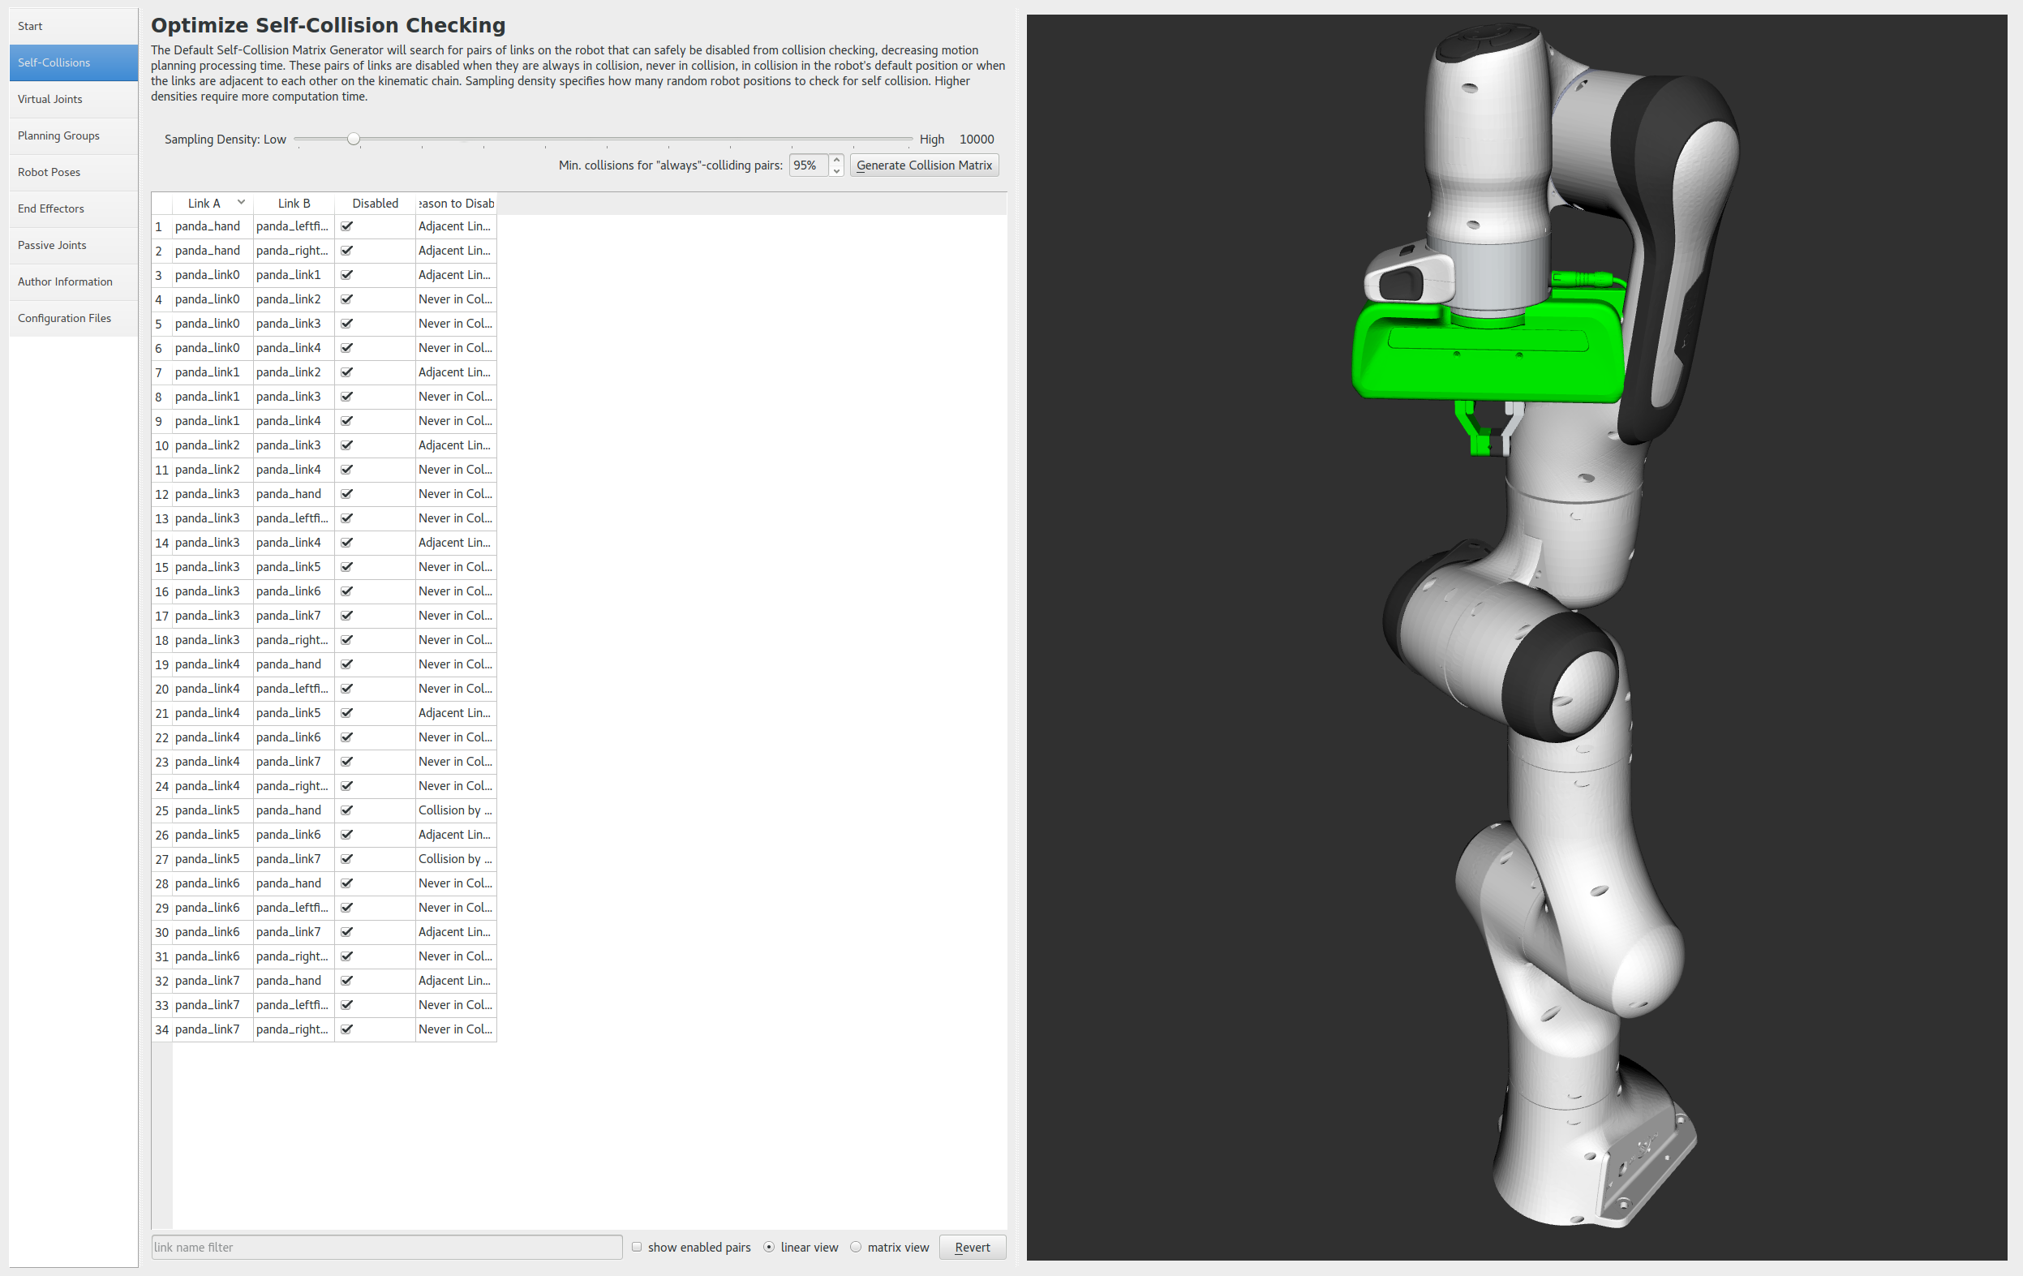
Task: Click the Sampling Density slider handle
Action: click(x=354, y=140)
